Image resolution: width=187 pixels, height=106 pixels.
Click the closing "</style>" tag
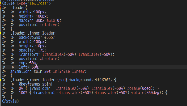pos(10,101)
